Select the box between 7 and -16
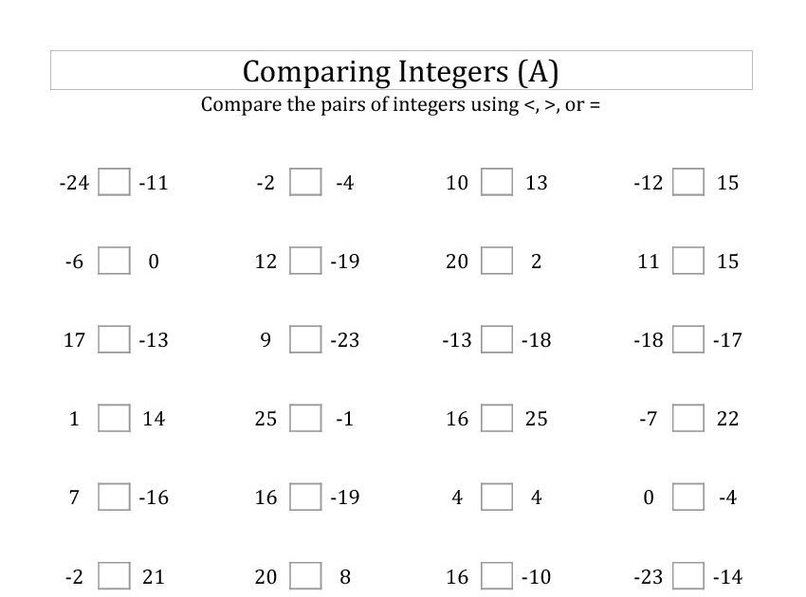The image size is (806, 597). 114,497
